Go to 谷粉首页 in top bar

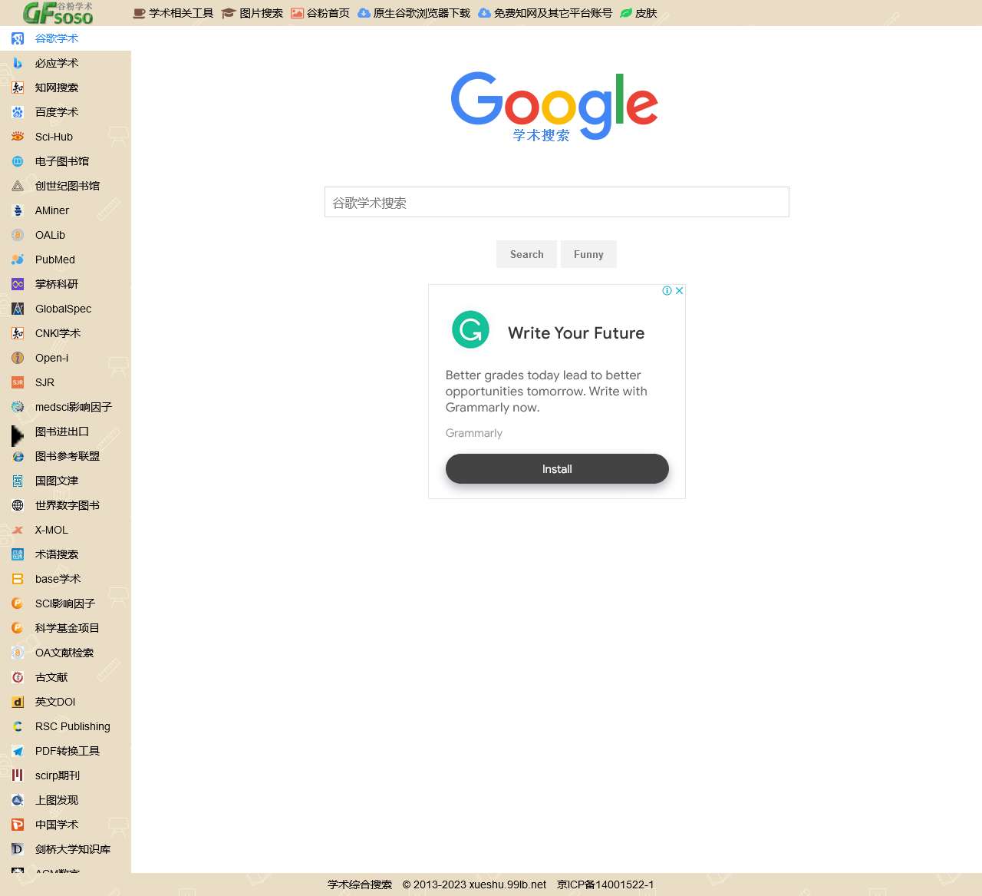tap(320, 13)
